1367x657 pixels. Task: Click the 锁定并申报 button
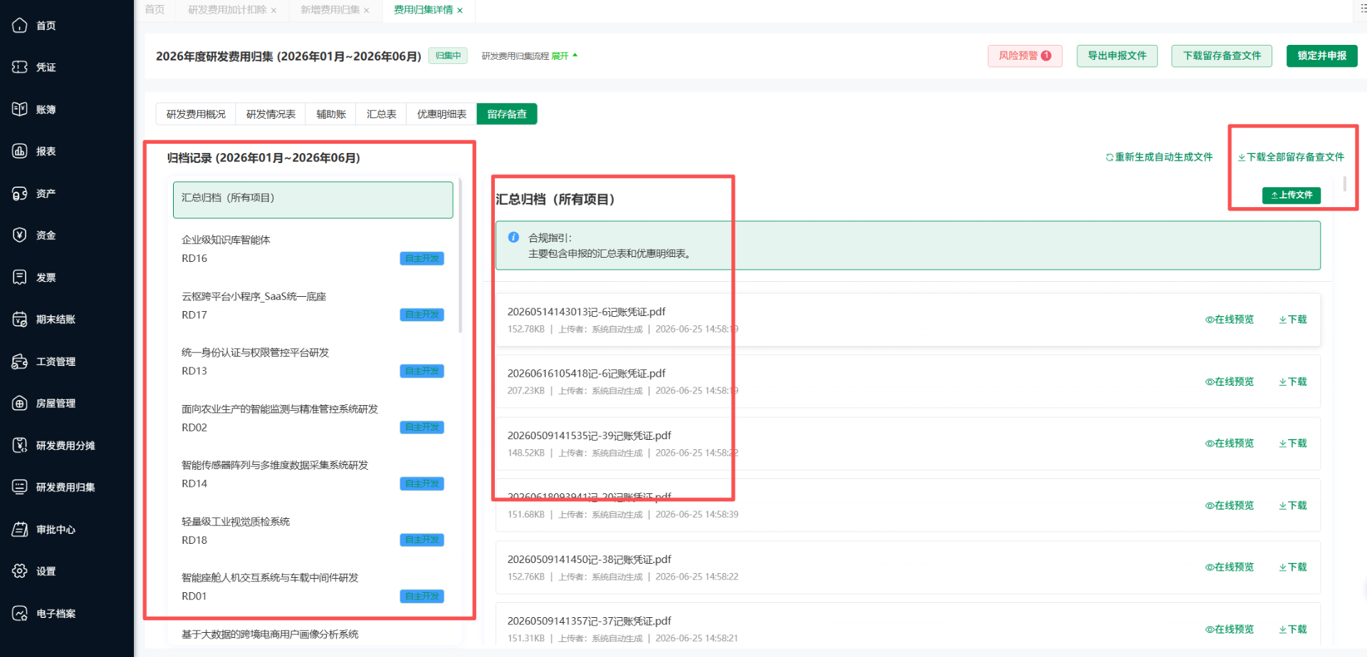pos(1321,56)
